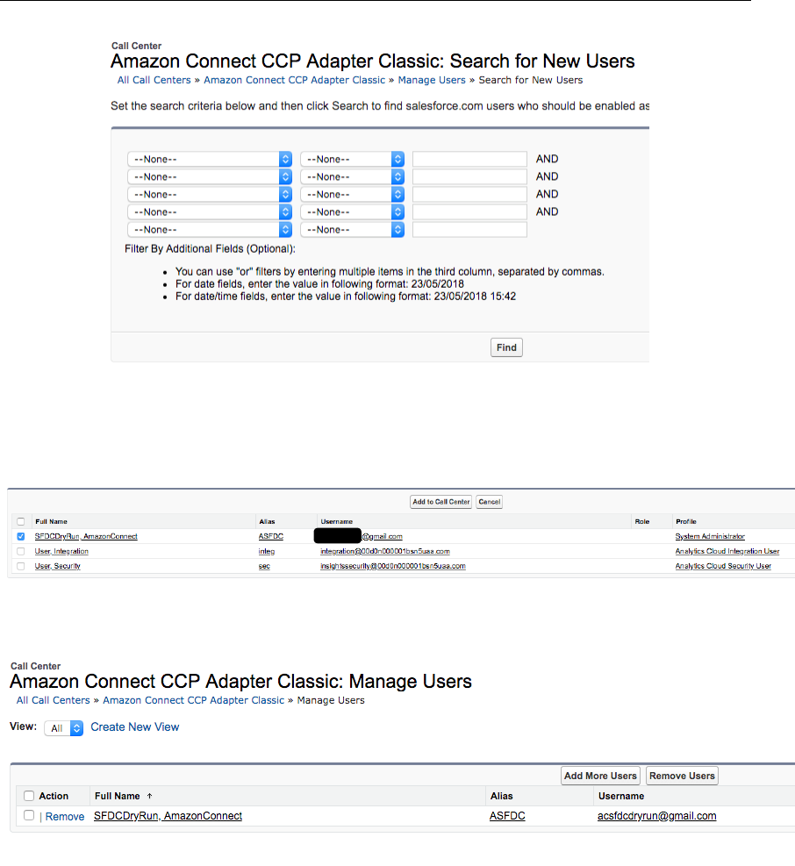Open SFDCDryRun, AmazonConnect link in Manage Users
The height and width of the screenshot is (866, 795).
(168, 816)
